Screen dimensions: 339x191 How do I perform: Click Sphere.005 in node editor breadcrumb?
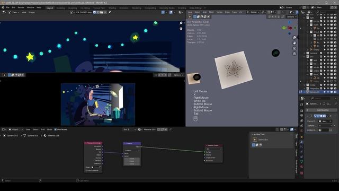tap(13, 136)
